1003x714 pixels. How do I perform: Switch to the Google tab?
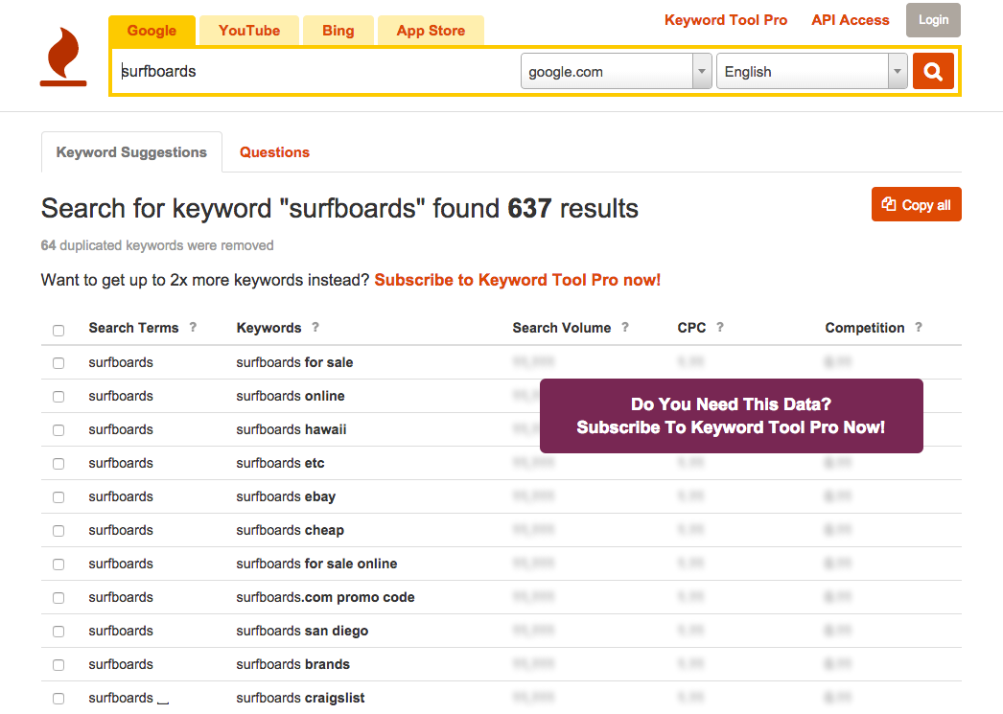click(152, 31)
